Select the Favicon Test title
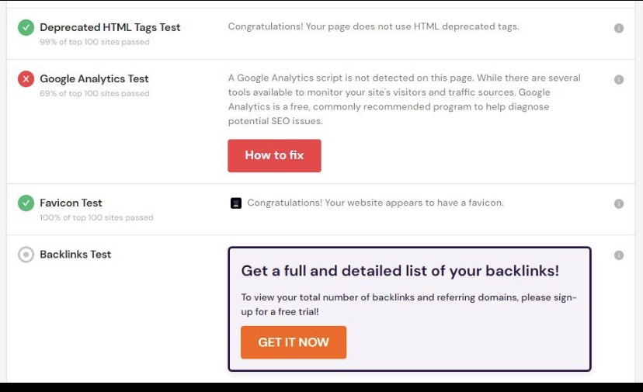This screenshot has width=643, height=392. click(x=71, y=203)
